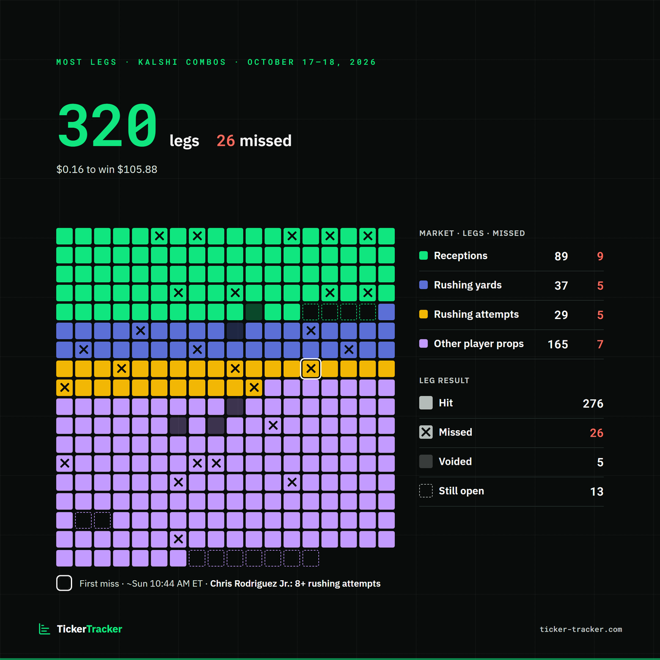Click the TickerTracker bar-chart logo icon
This screenshot has height=660, width=660.
point(44,629)
